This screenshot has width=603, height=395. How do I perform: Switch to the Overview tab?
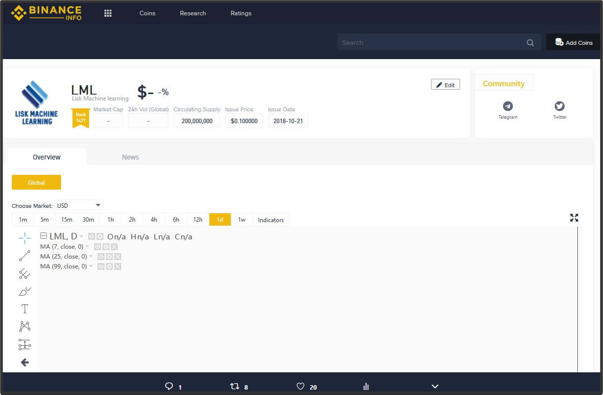pyautogui.click(x=47, y=157)
